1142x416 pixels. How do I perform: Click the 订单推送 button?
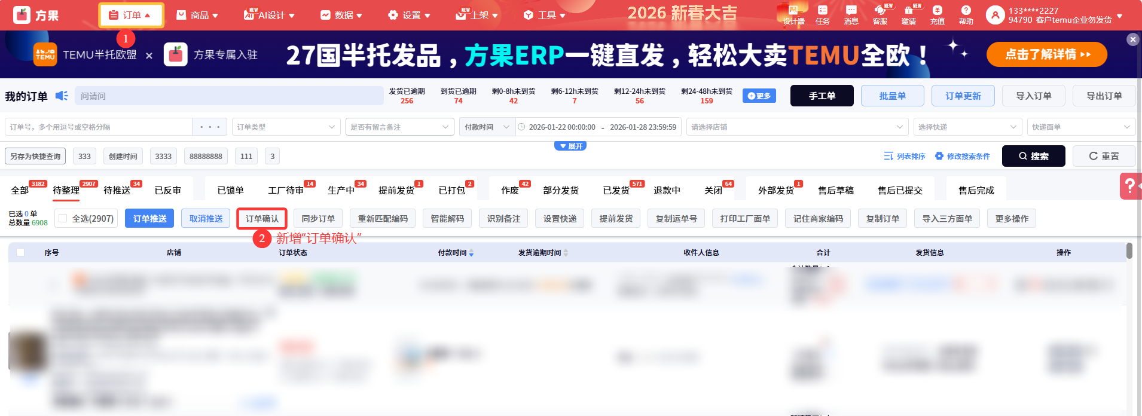149,219
